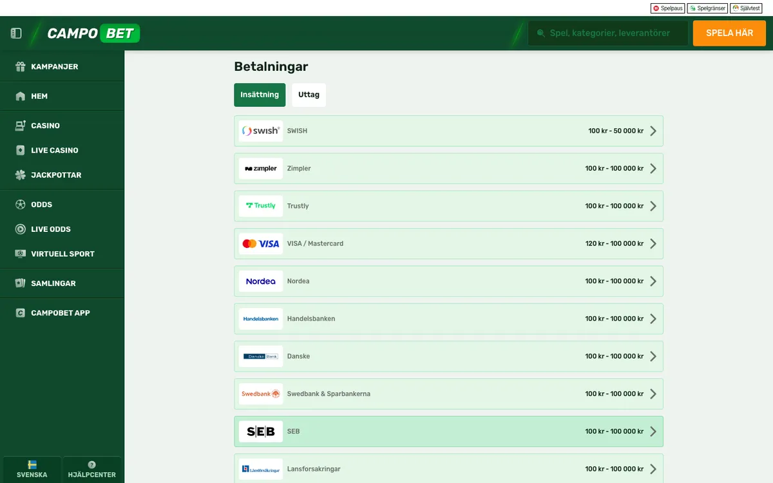Click the Virtuell Sport icon

[20, 254]
